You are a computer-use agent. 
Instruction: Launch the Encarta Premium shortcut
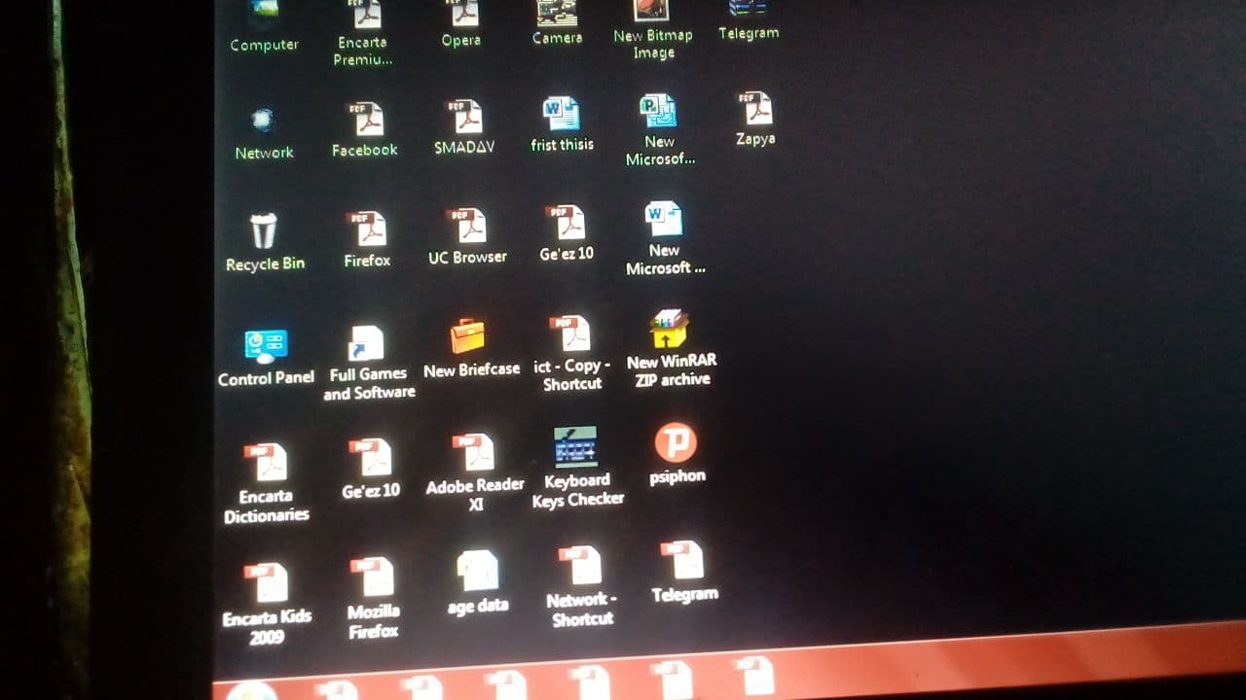[363, 33]
